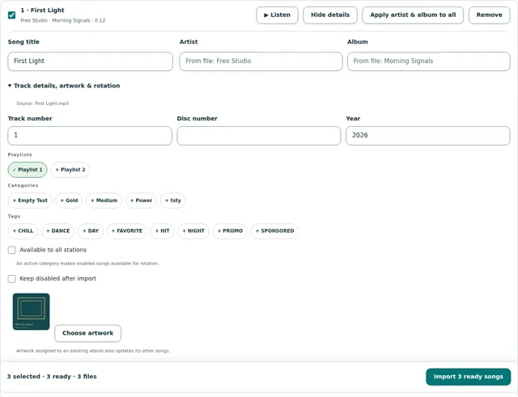Image resolution: width=518 pixels, height=397 pixels.
Task: Click the Album input field
Action: [x=428, y=61]
